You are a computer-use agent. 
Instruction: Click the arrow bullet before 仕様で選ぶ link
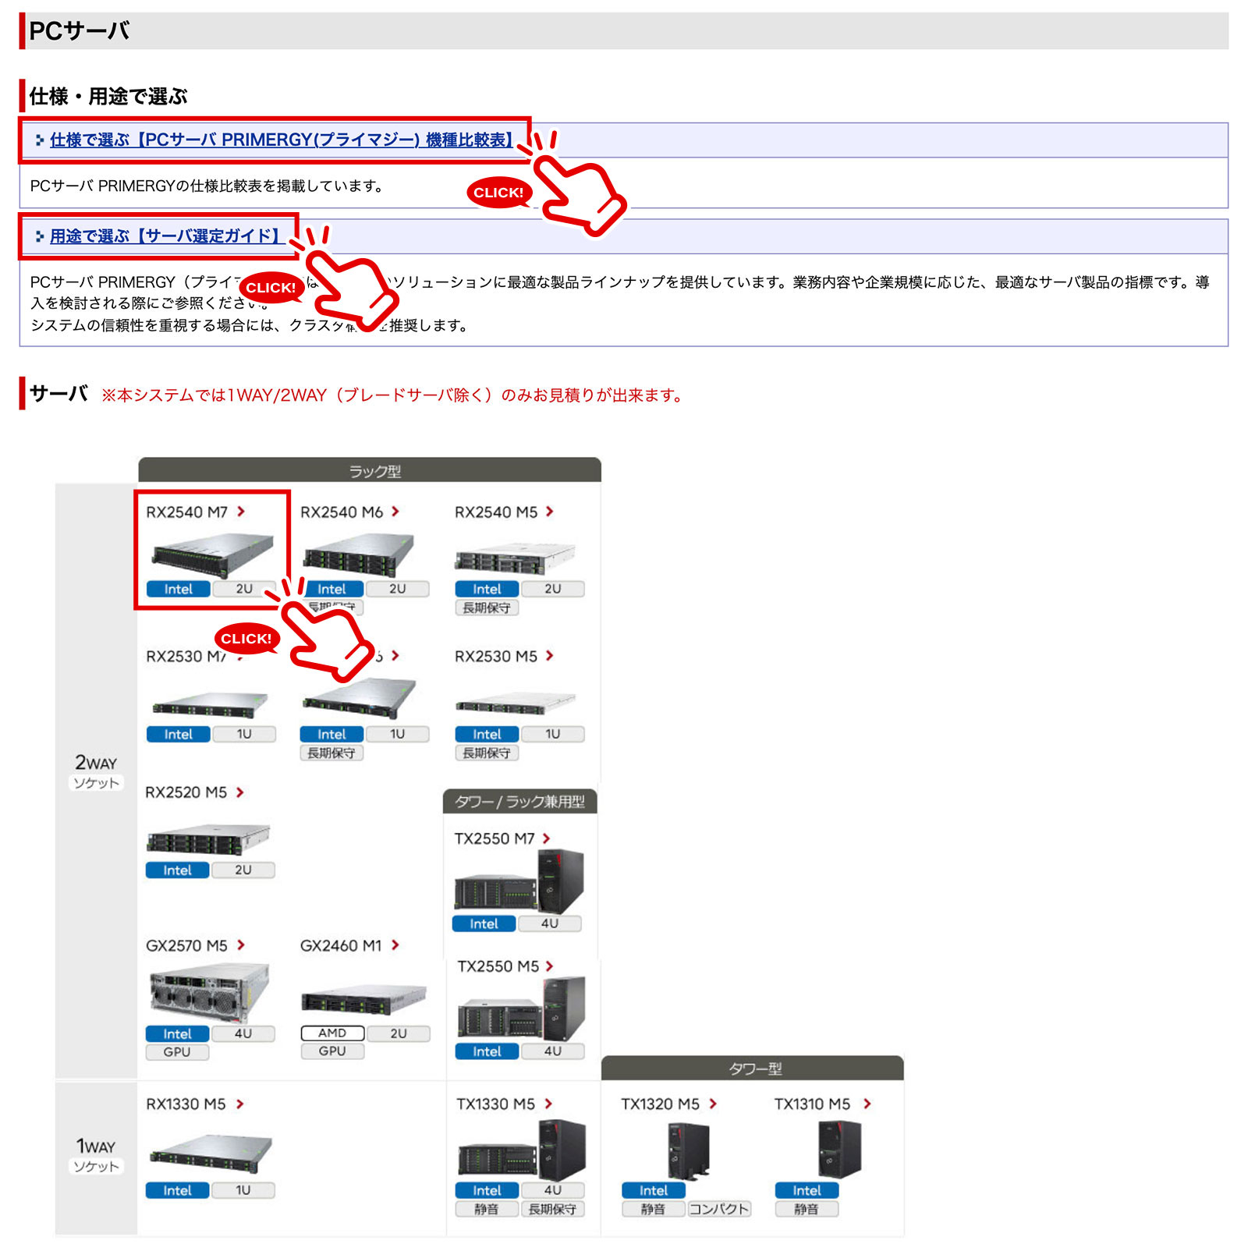40,140
